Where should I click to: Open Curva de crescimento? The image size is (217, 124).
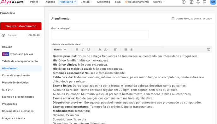pos(16,75)
